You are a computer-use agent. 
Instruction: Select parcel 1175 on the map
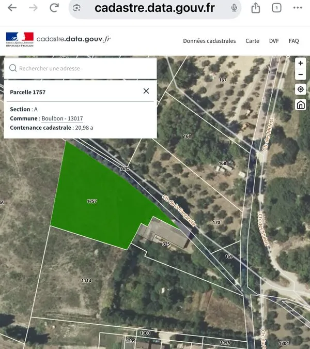tap(225, 343)
